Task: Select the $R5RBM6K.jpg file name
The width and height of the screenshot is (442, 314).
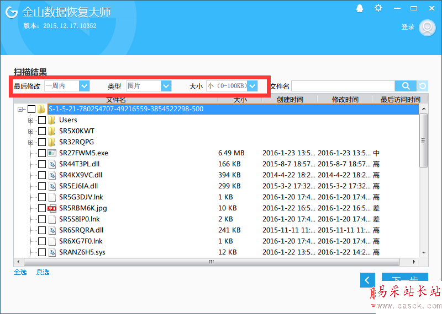Action: coord(83,208)
